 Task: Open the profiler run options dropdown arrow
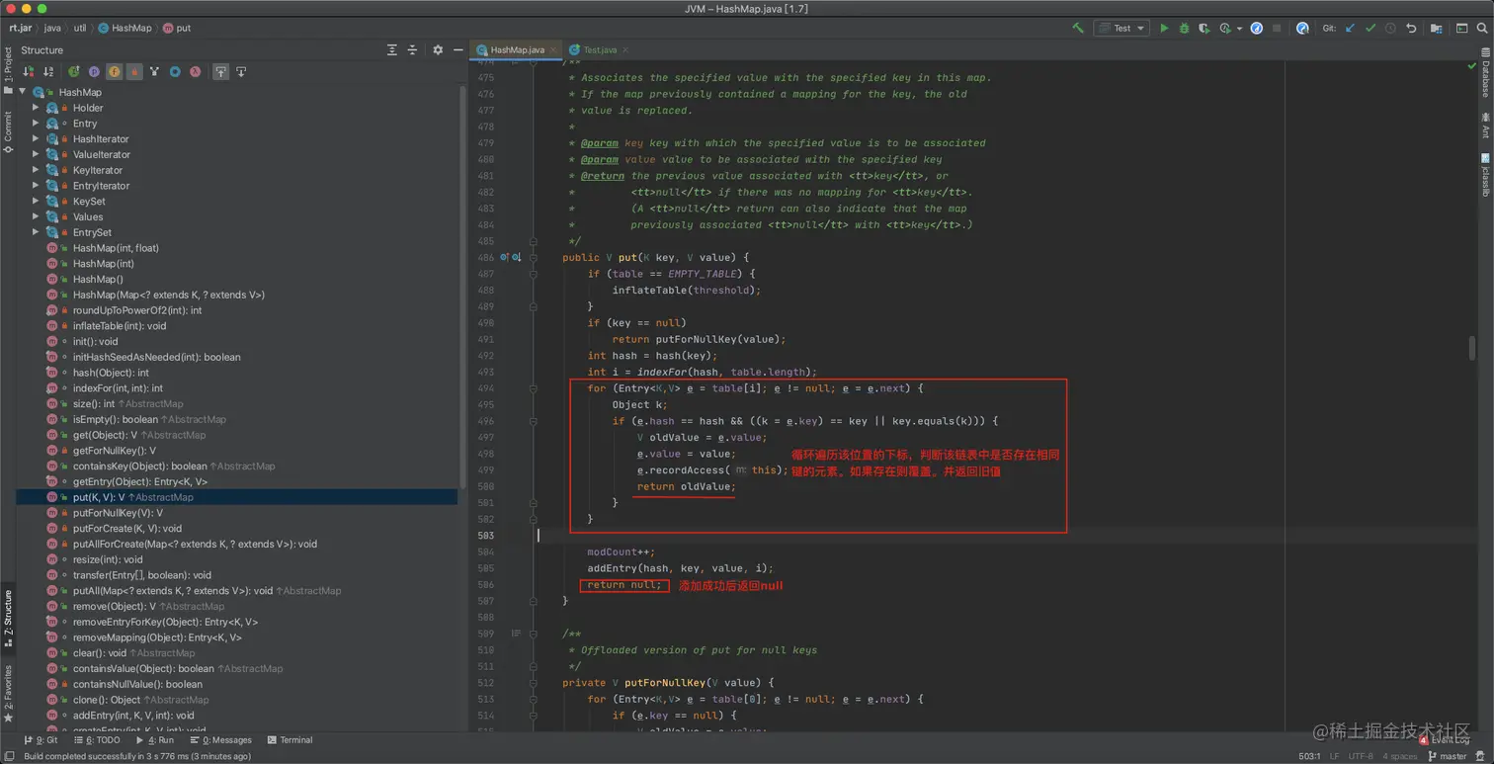(1239, 29)
